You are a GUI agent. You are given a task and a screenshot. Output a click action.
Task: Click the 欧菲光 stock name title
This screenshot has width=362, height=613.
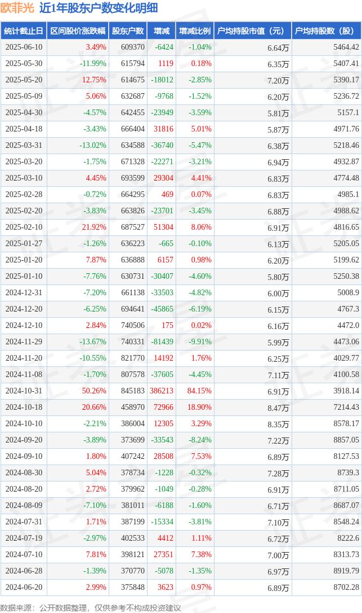click(17, 8)
